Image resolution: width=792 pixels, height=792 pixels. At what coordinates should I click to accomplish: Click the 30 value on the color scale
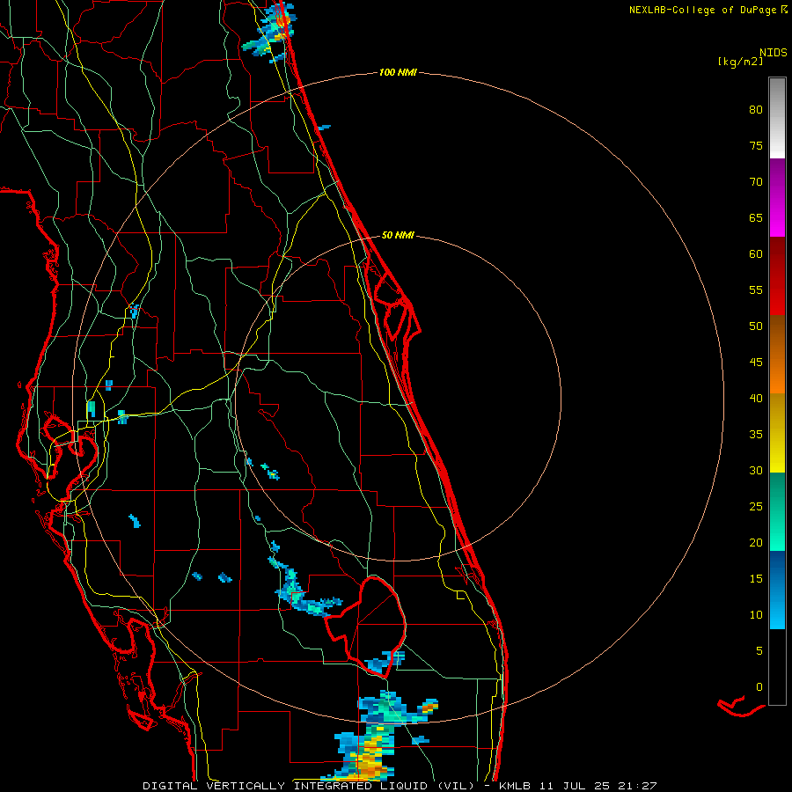pyautogui.click(x=756, y=470)
